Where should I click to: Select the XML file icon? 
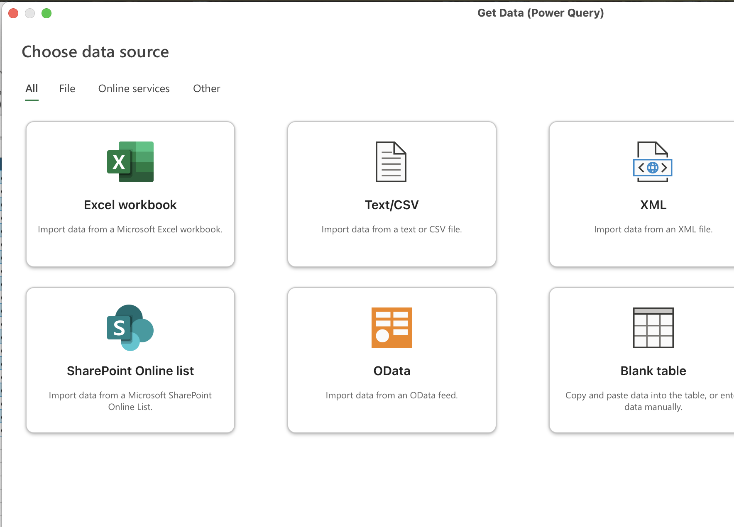(x=653, y=162)
